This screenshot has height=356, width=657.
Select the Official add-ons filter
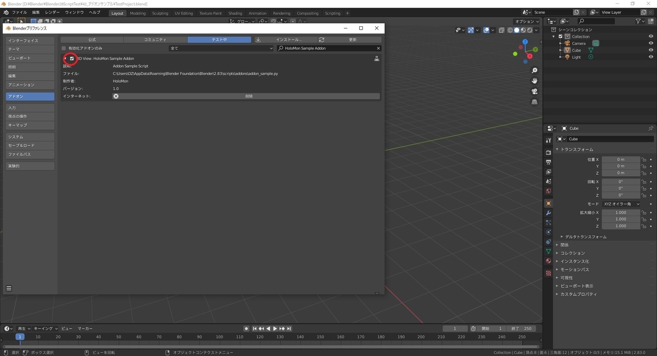click(92, 40)
